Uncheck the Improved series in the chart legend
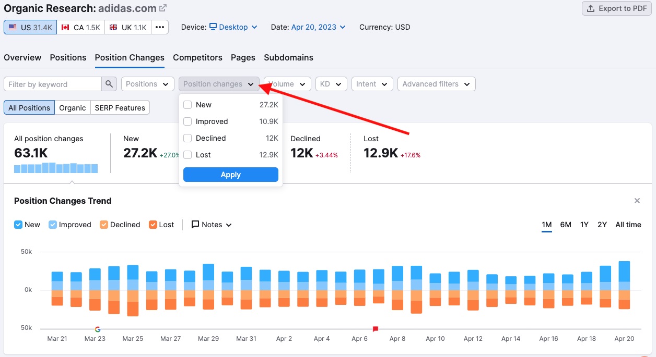The height and width of the screenshot is (357, 656). click(x=53, y=225)
